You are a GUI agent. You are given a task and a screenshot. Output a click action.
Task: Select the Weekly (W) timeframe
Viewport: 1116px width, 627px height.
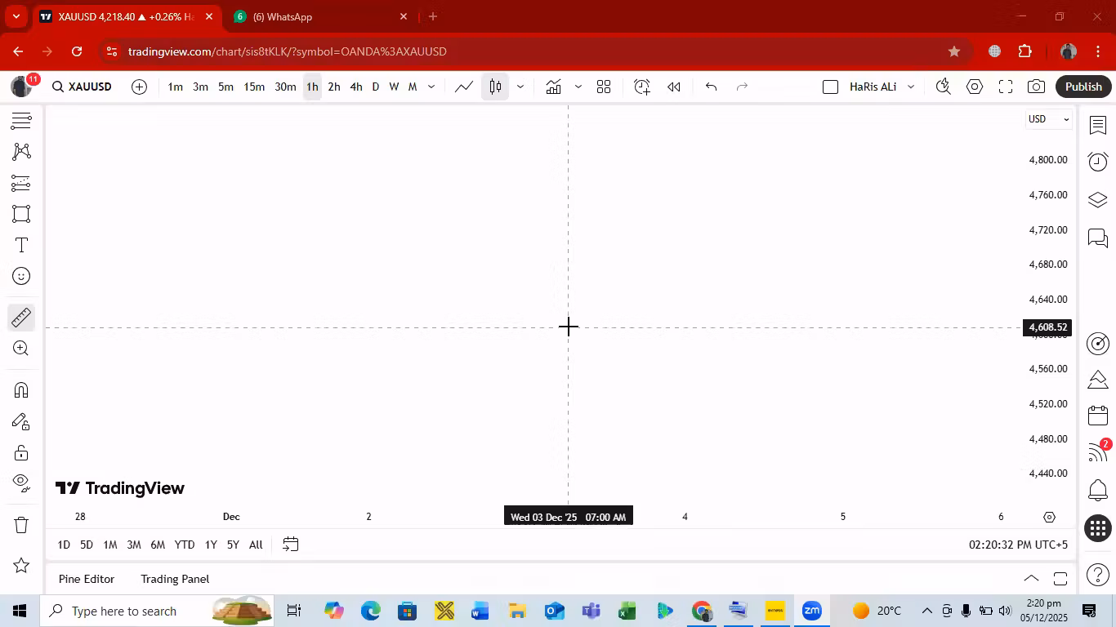pos(394,87)
